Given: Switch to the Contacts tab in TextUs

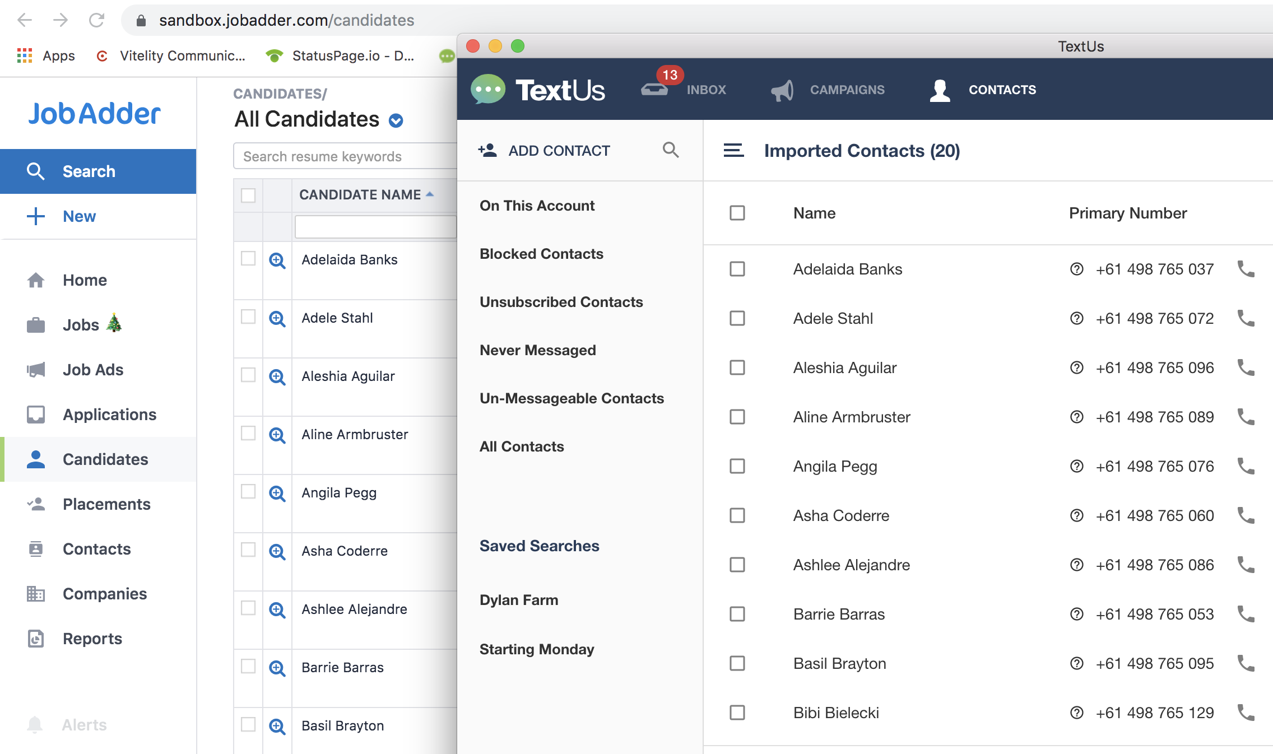Looking at the screenshot, I should pos(1002,90).
